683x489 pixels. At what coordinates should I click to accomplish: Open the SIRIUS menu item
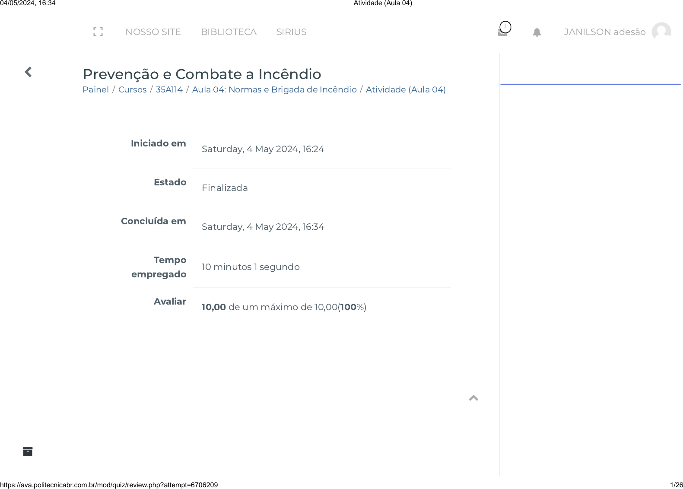coord(291,32)
